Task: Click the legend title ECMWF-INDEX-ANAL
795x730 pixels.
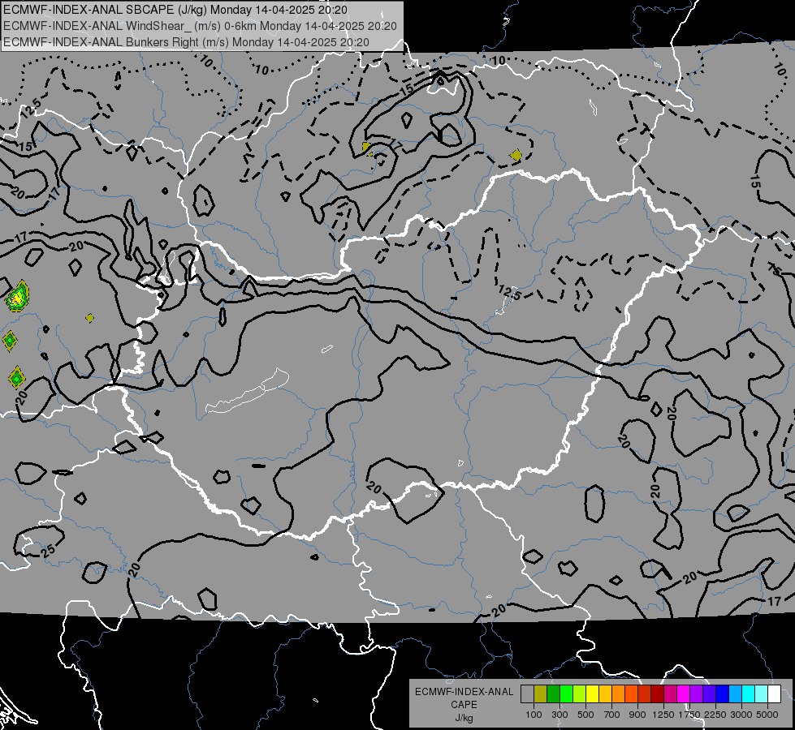Action: click(464, 692)
